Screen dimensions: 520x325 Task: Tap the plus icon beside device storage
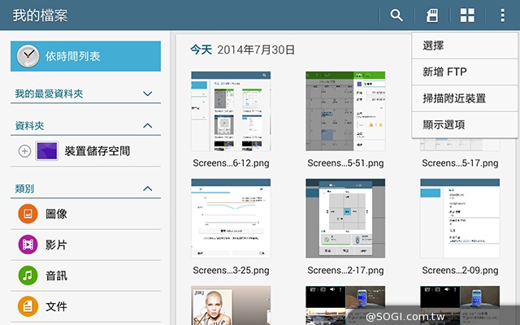pos(24,151)
